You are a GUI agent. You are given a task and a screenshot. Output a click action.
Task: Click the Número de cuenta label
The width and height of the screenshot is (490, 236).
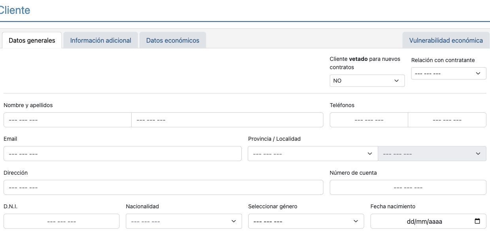pyautogui.click(x=353, y=173)
